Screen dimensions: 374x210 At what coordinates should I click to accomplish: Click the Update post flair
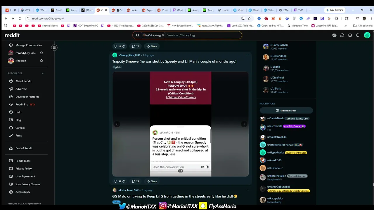tap(117, 67)
